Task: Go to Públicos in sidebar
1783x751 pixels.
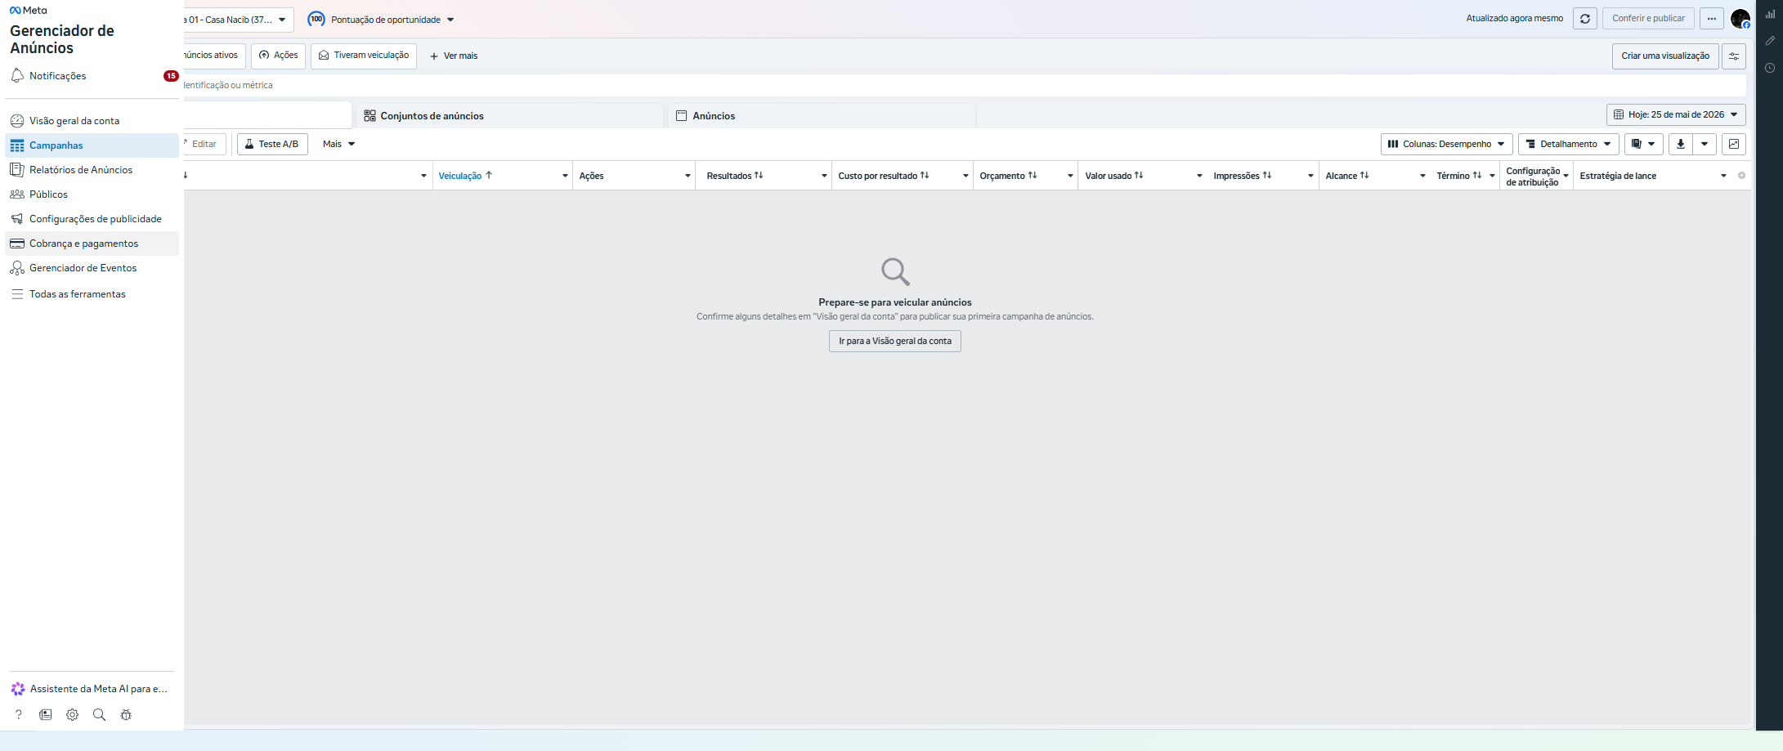Action: [x=92, y=194]
